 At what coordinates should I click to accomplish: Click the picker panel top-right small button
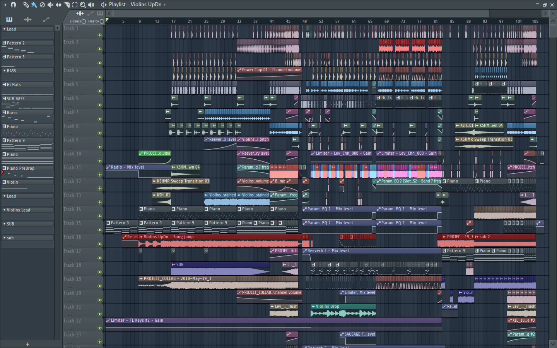pyautogui.click(x=57, y=28)
